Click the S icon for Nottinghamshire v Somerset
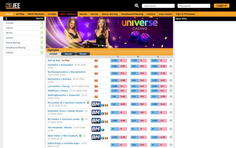Image resolution: width=236 pixels, height=148 pixels. [x=96, y=97]
